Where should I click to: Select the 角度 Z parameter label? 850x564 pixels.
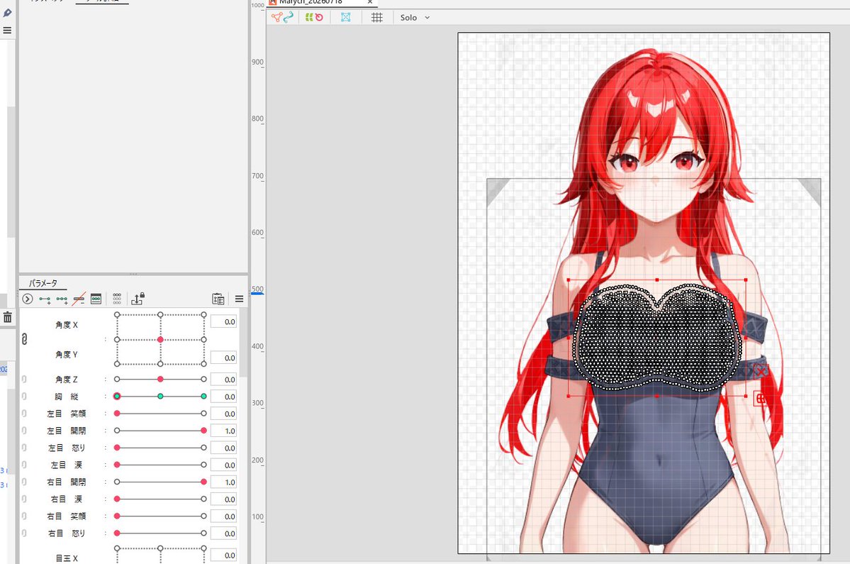[x=67, y=379]
